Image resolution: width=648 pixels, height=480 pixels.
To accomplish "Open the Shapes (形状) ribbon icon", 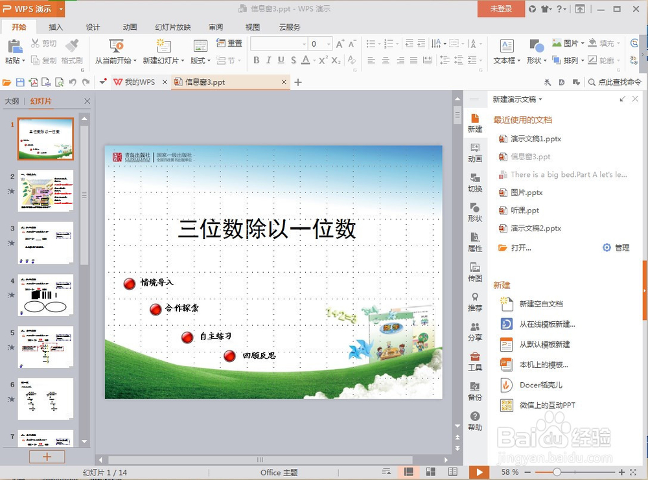I will coord(537,46).
